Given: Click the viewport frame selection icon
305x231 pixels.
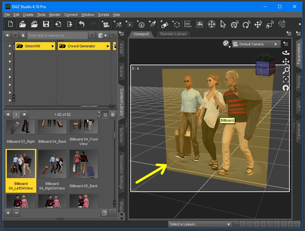Looking at the screenshot, I should tap(286, 79).
